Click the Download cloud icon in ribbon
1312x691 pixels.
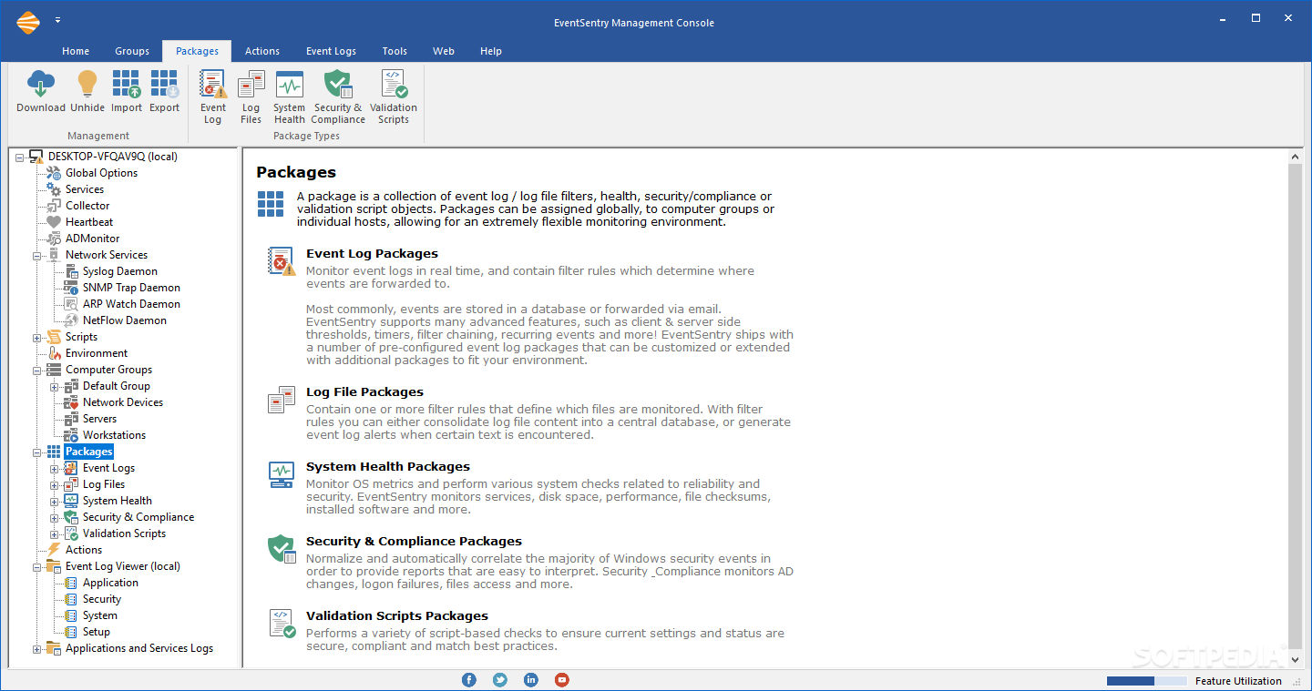[41, 84]
